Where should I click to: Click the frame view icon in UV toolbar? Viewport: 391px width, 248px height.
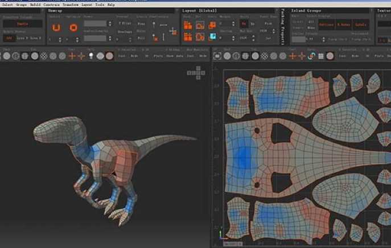[217, 56]
